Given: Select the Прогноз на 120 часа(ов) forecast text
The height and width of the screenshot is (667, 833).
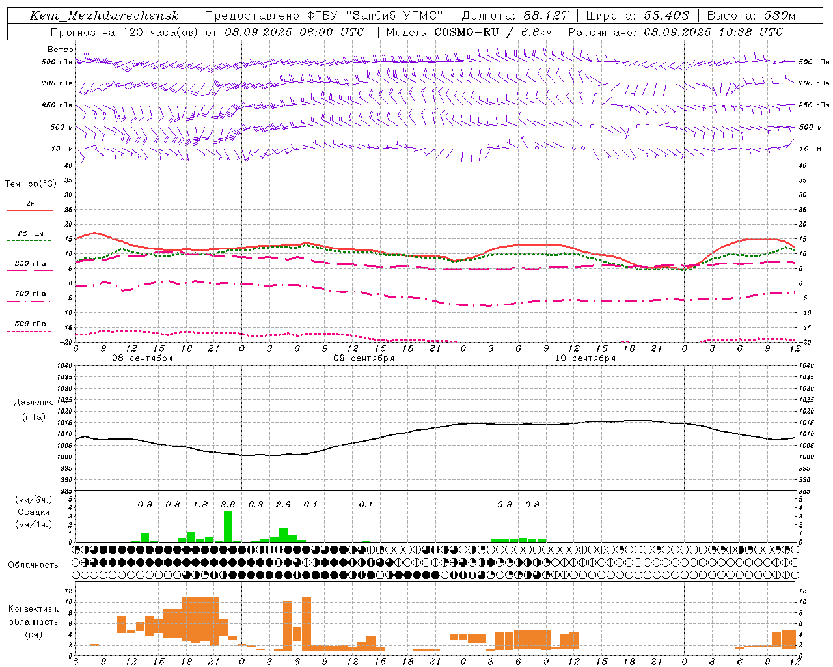Looking at the screenshot, I should pyautogui.click(x=125, y=32).
